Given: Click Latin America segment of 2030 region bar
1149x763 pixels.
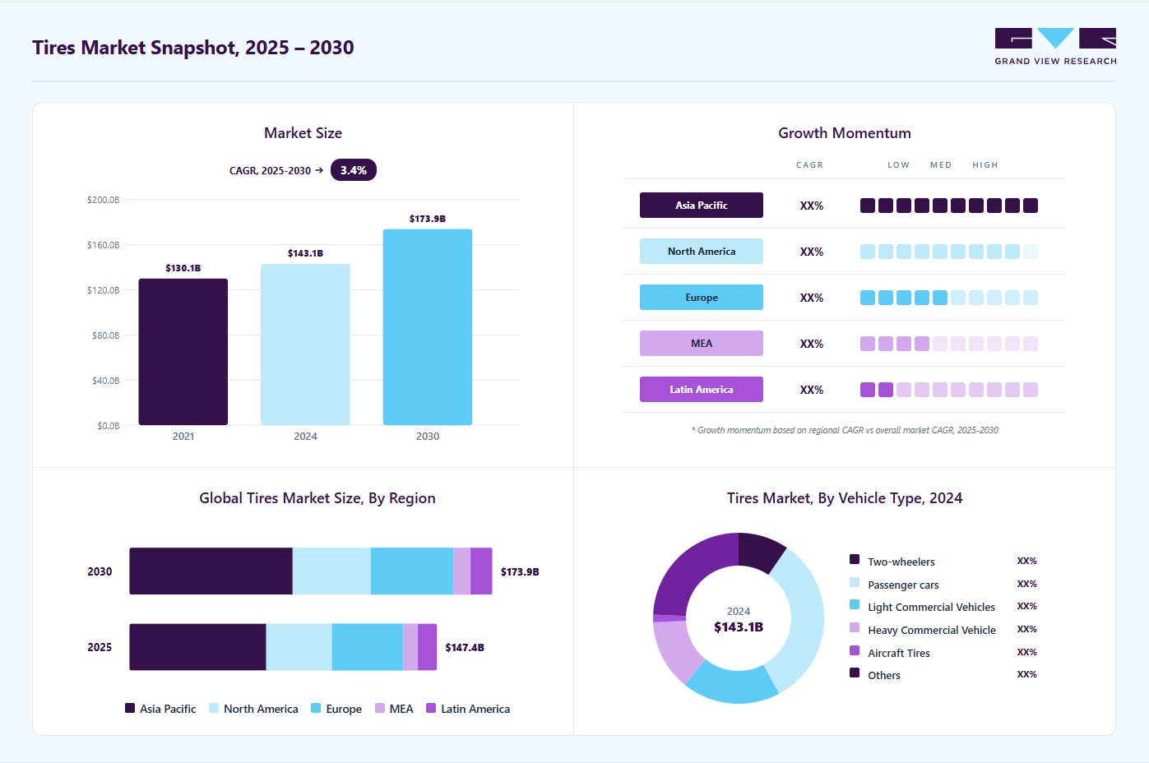Looking at the screenshot, I should (x=481, y=571).
